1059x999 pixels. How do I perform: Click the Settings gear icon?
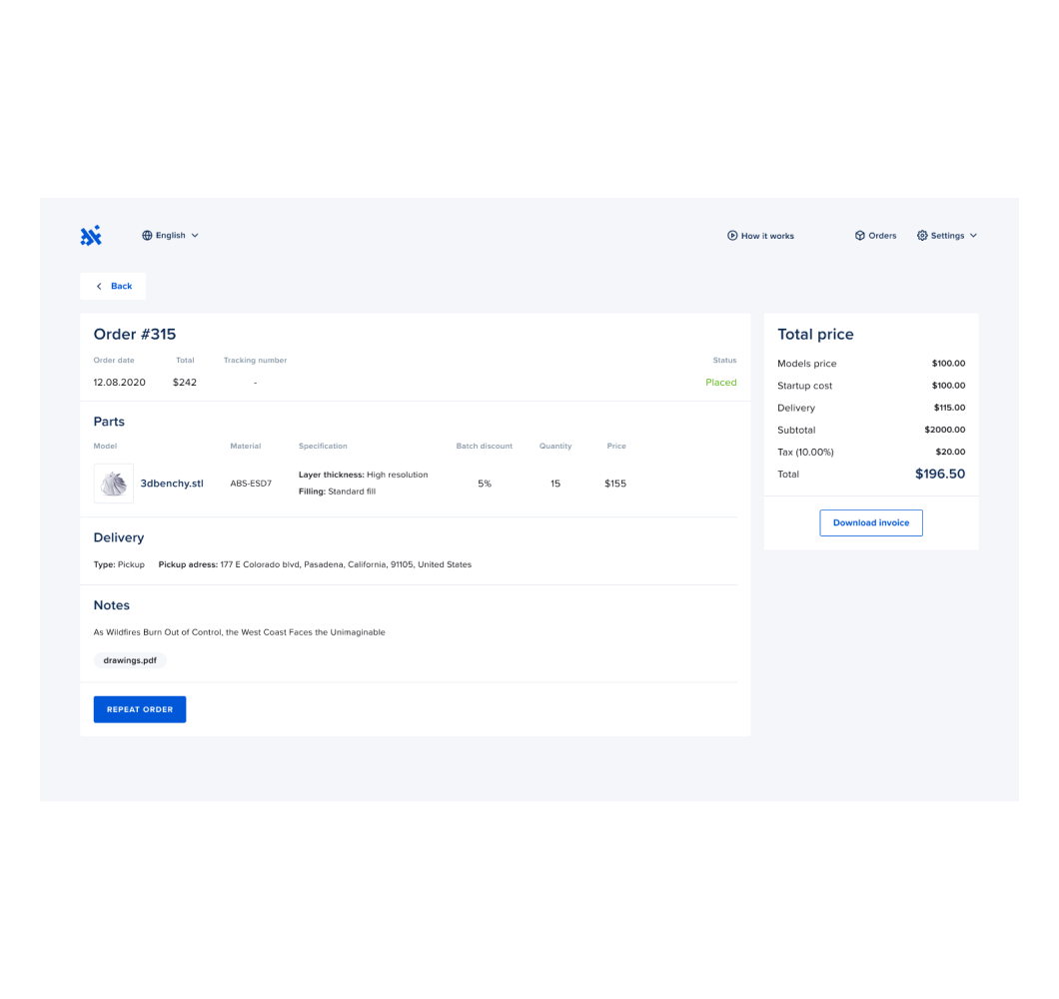(x=920, y=235)
